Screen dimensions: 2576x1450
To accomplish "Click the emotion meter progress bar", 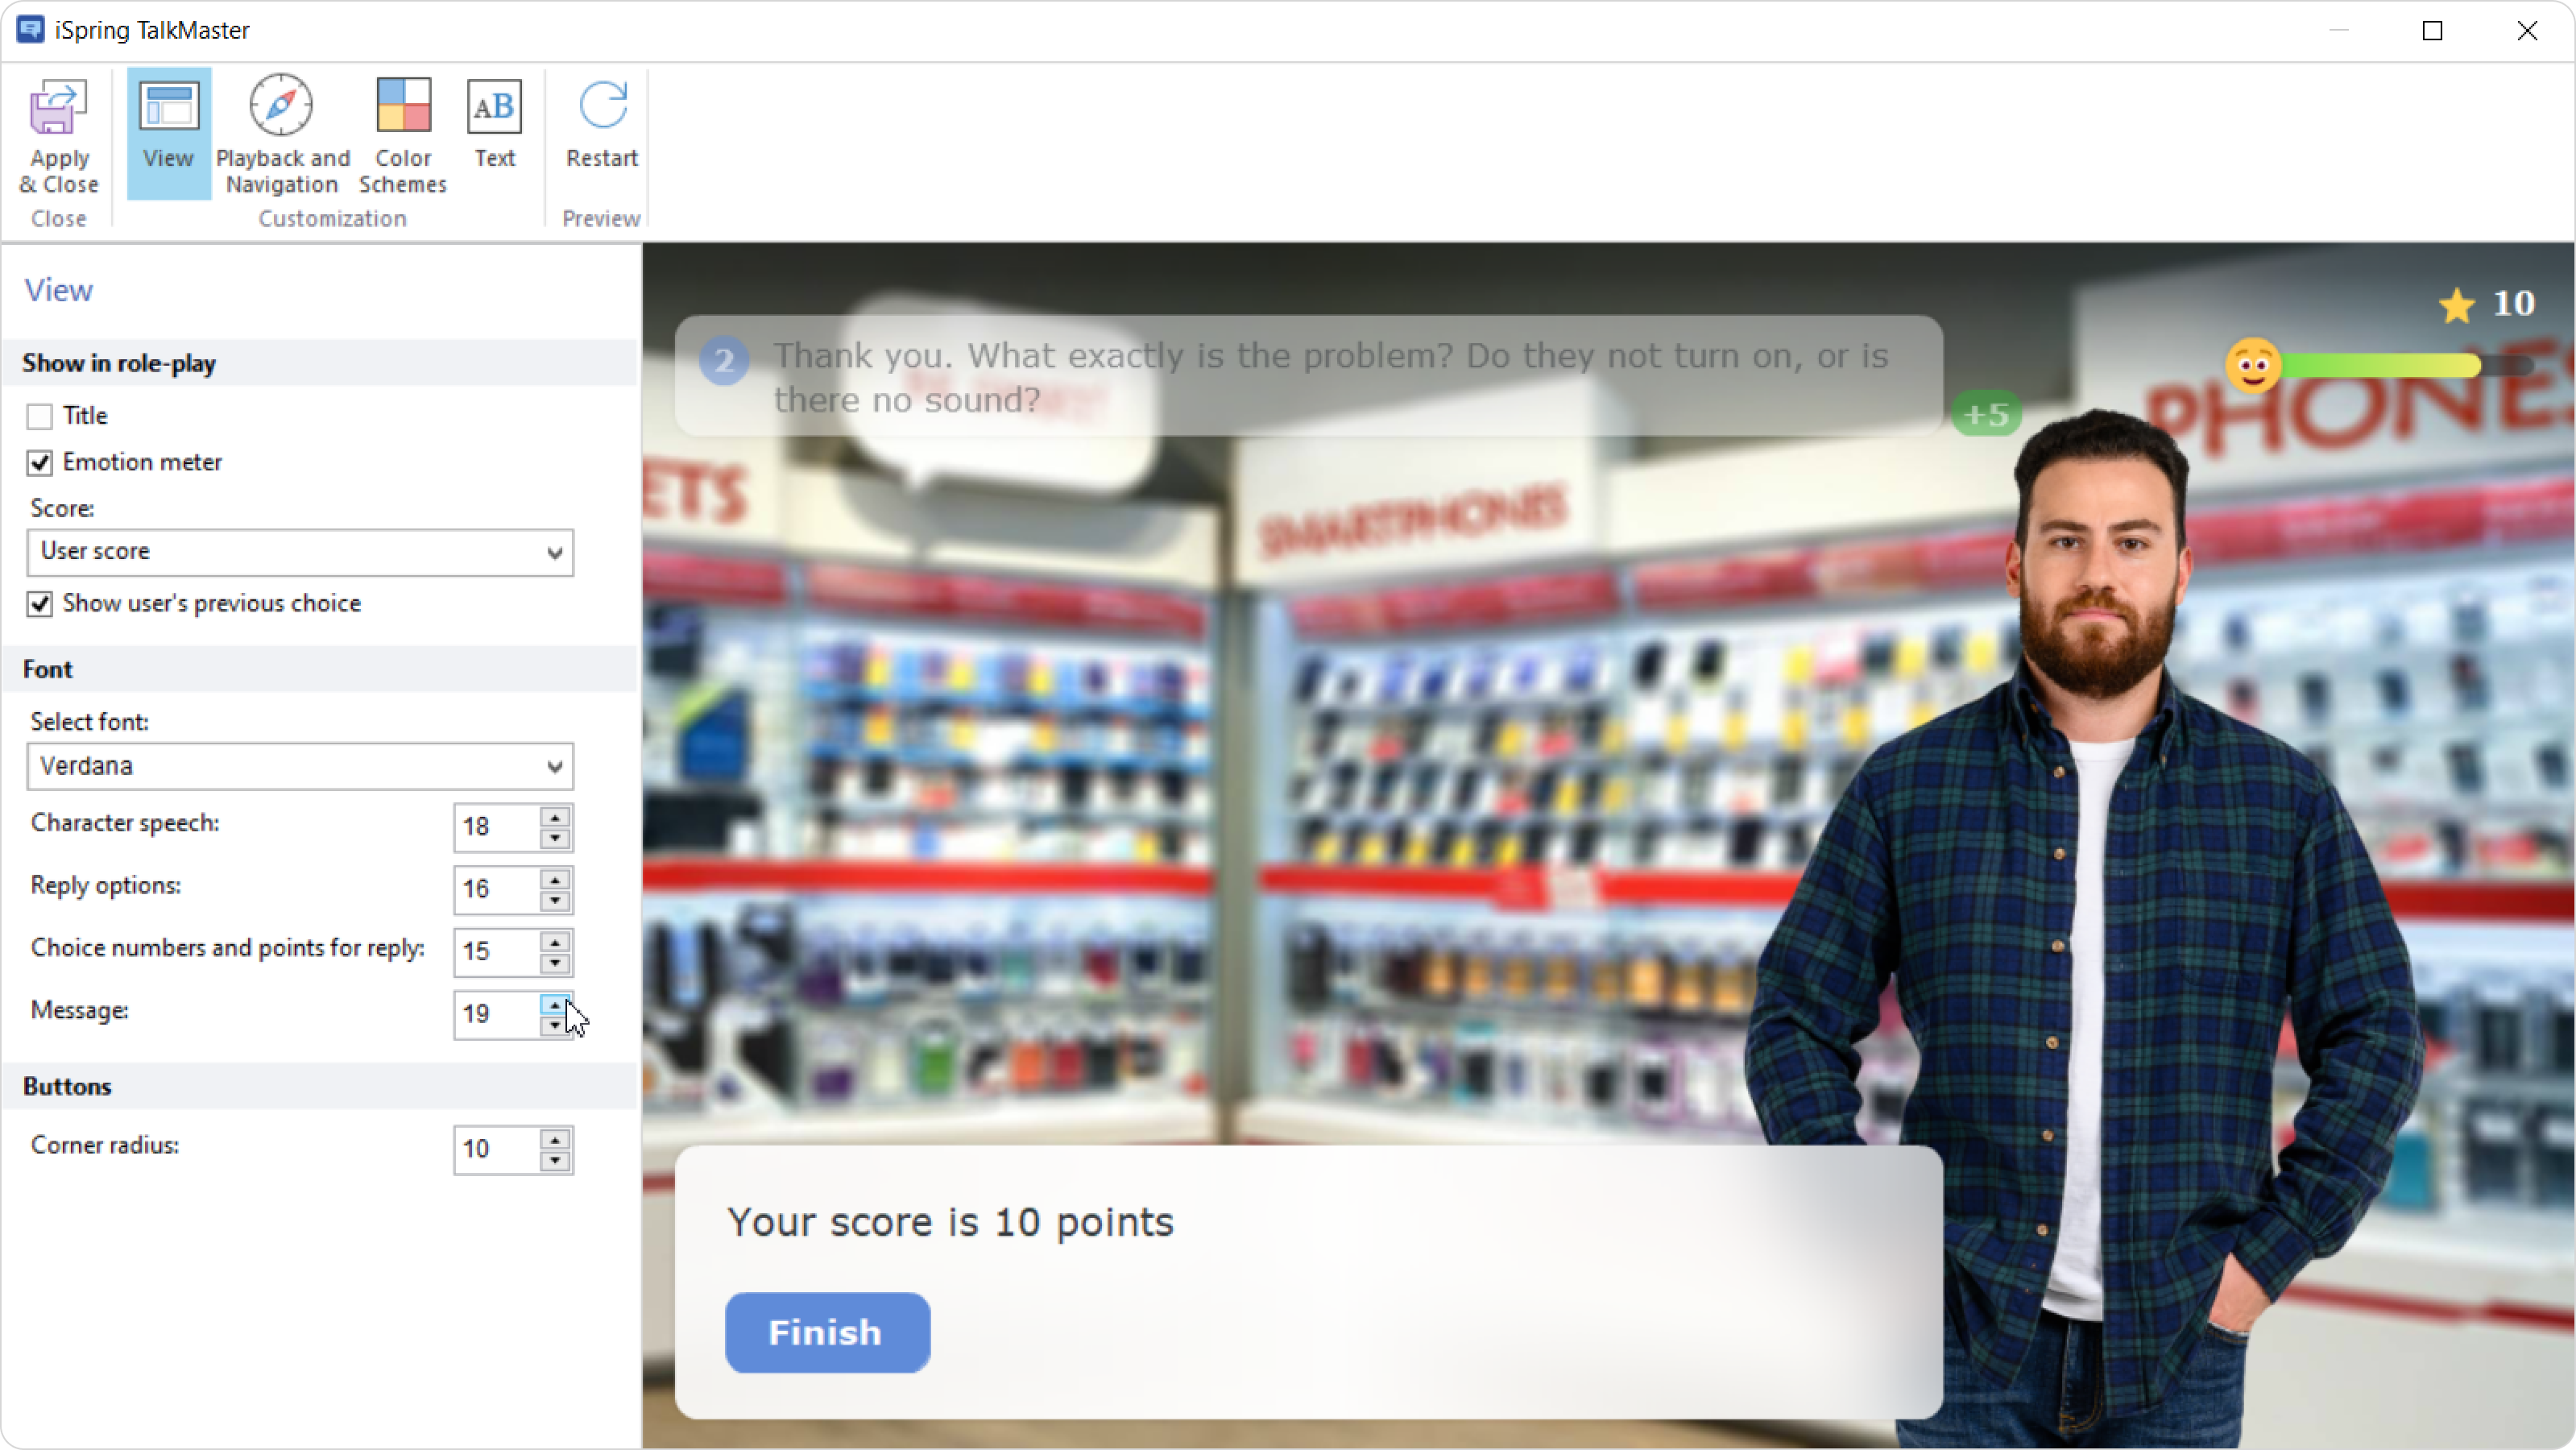I will 2380,366.
